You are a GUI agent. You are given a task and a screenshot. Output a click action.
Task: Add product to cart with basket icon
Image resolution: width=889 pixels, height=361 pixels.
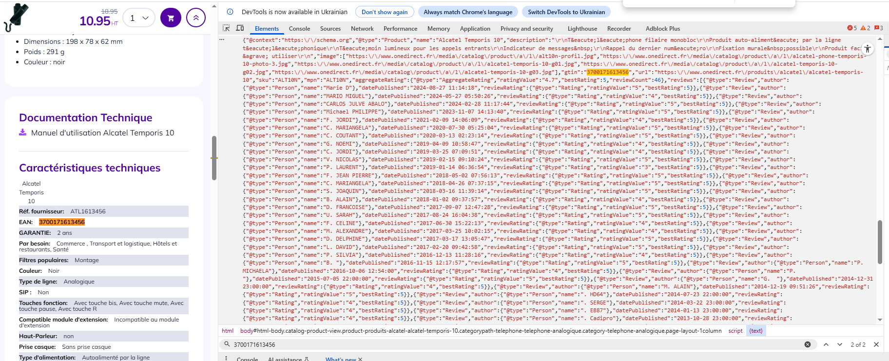tap(171, 18)
